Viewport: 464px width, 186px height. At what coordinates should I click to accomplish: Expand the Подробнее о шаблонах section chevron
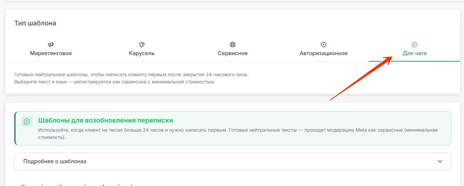[x=440, y=161]
